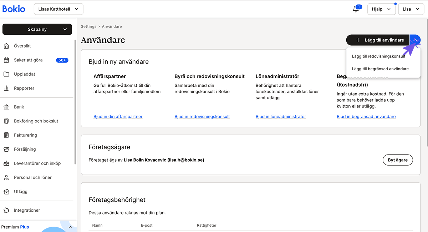Open the notification bell

(356, 9)
